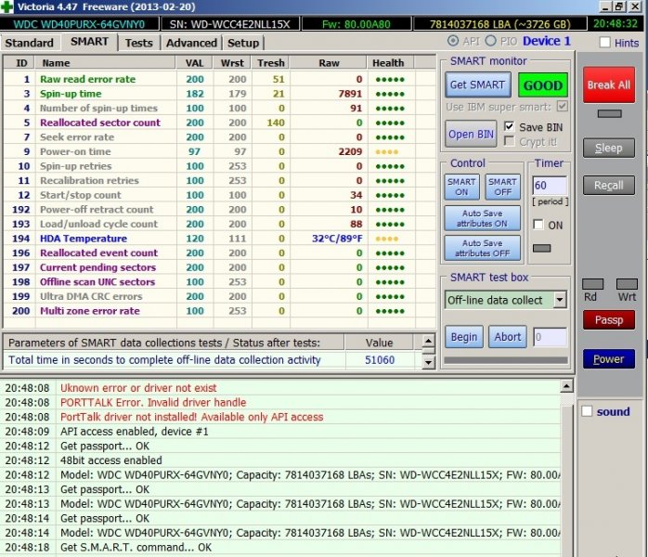Click the Timer period input field

[x=549, y=186]
